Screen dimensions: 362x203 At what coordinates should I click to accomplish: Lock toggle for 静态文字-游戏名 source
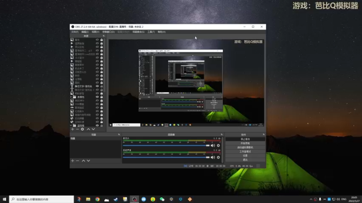click(101, 86)
